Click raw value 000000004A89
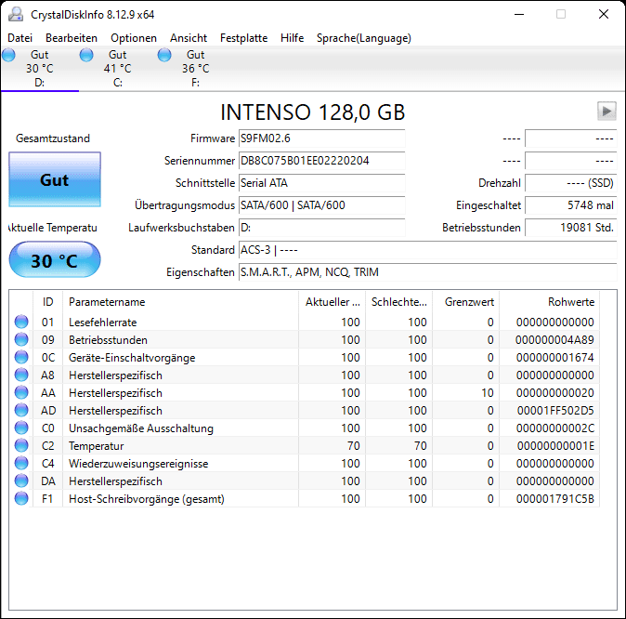Image resolution: width=626 pixels, height=619 pixels. (x=554, y=340)
